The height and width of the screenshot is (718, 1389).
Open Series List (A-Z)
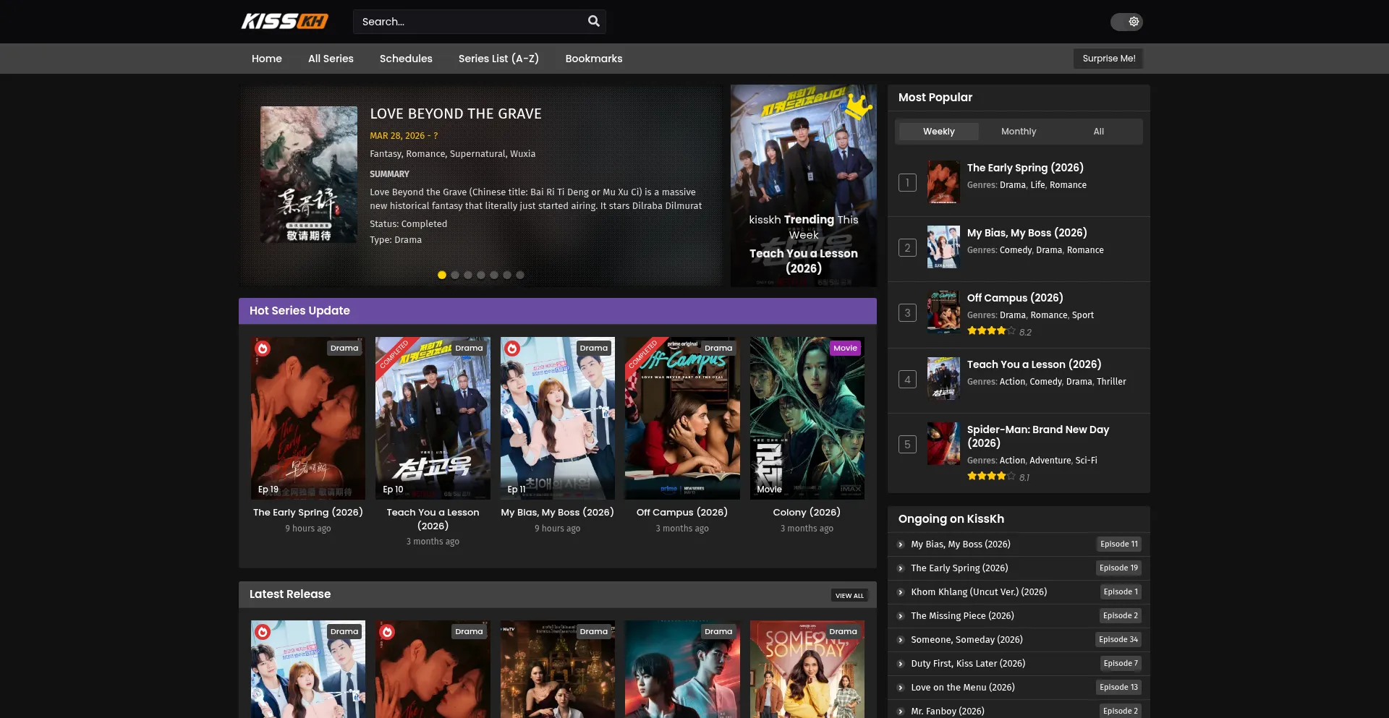coord(498,59)
